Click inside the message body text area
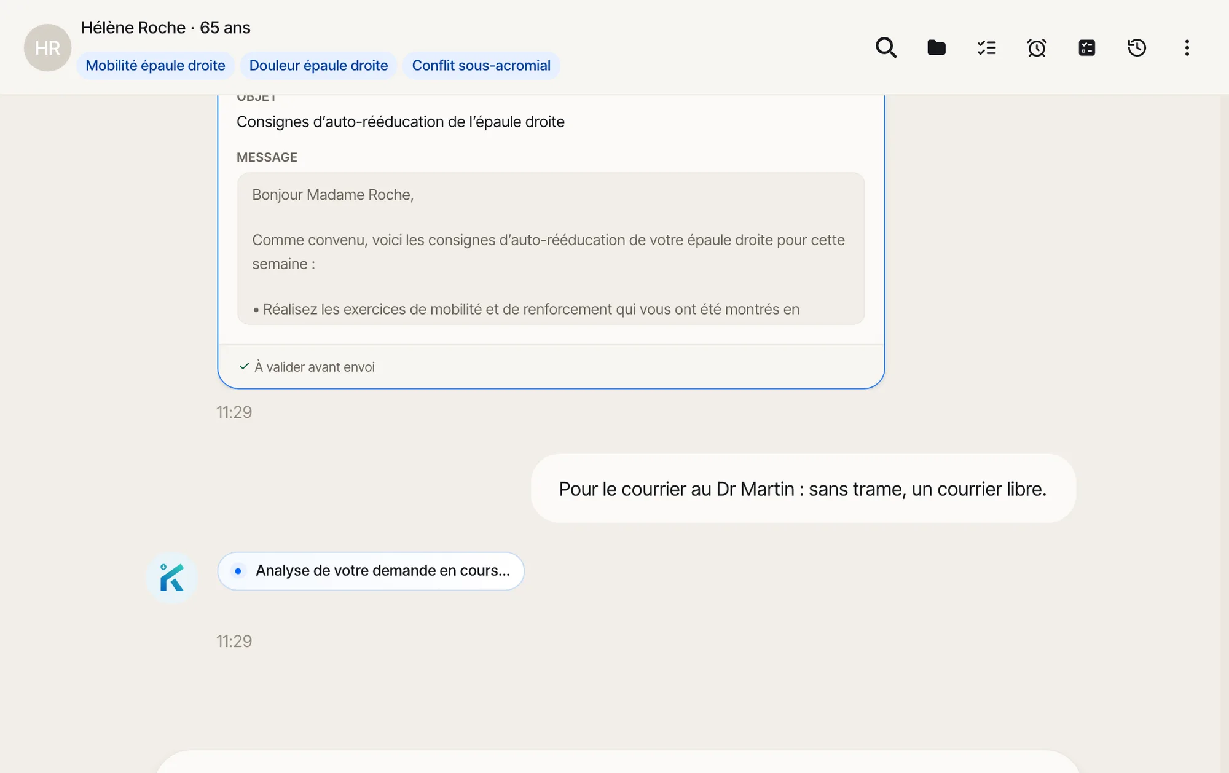Screen dimensions: 1229x773 tap(551, 249)
